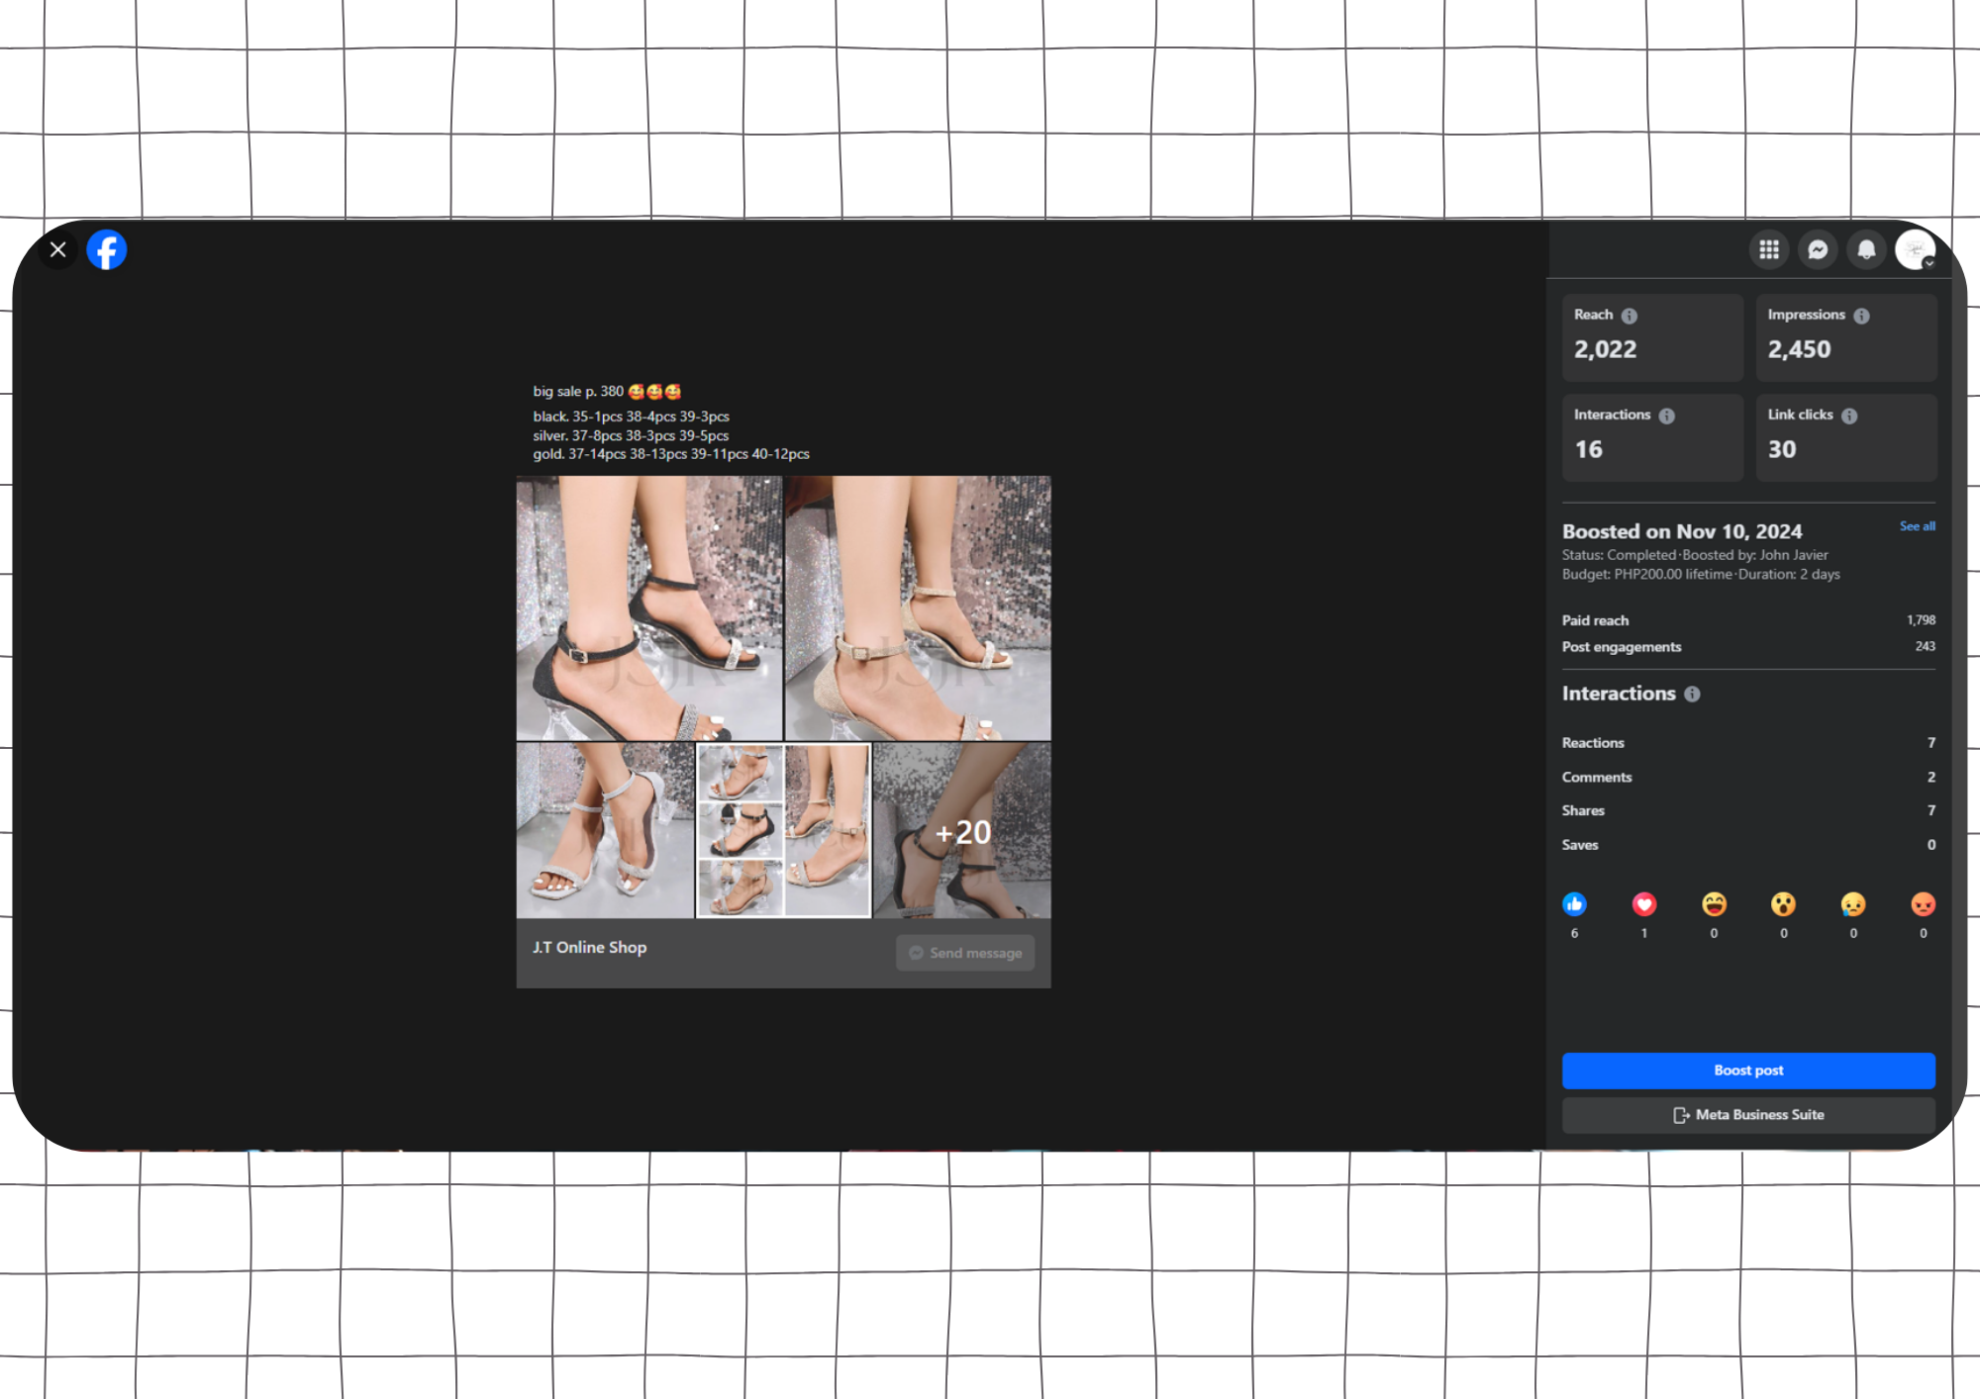Click the Link clicks info icon
The image size is (1980, 1399).
click(x=1849, y=416)
